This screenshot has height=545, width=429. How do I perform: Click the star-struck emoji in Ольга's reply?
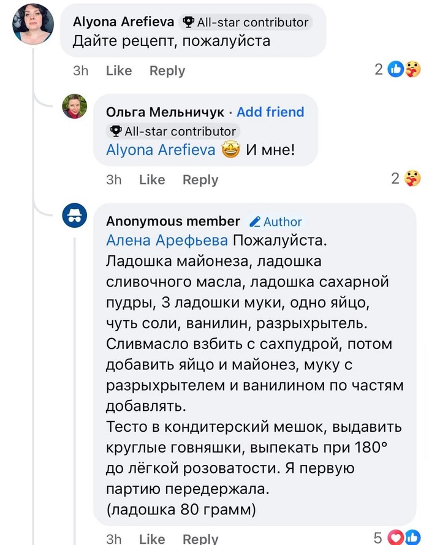coord(230,149)
